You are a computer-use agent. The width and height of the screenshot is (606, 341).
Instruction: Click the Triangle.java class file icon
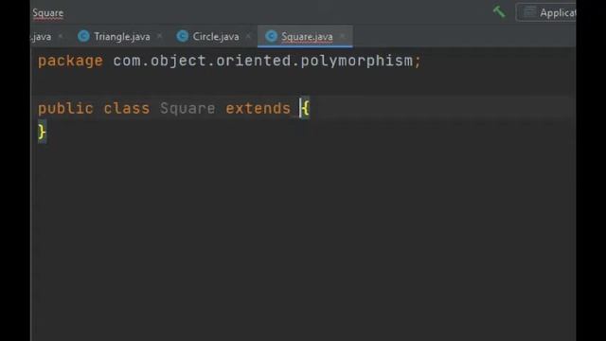(x=83, y=36)
